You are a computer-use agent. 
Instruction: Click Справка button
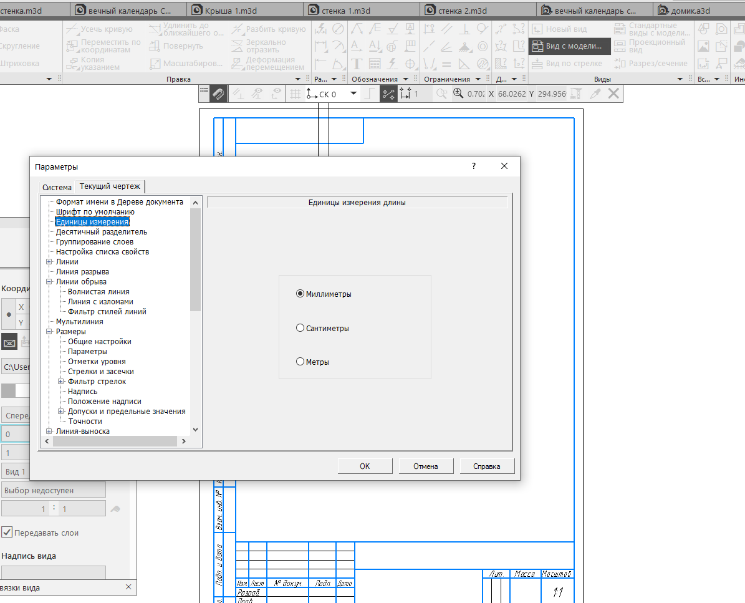[x=487, y=466]
